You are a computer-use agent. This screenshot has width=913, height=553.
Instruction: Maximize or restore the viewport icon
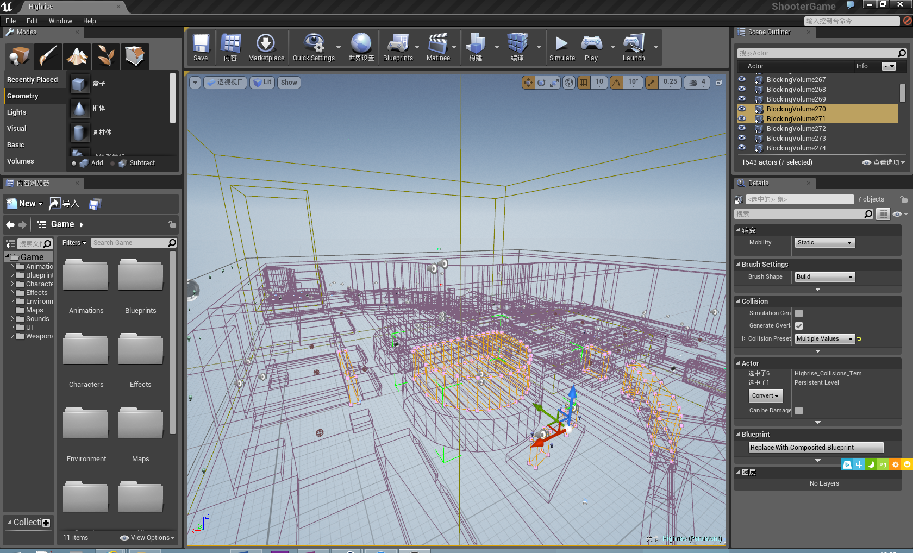click(718, 83)
